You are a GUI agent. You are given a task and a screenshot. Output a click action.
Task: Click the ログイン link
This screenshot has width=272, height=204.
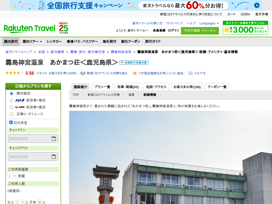click(x=173, y=30)
